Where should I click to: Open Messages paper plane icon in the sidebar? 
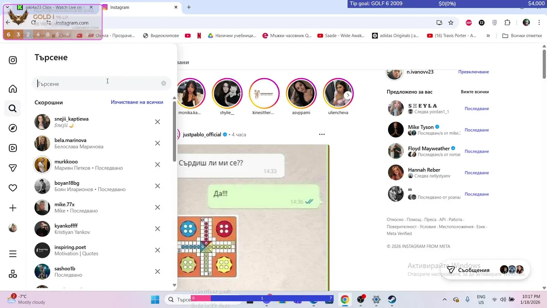[13, 168]
